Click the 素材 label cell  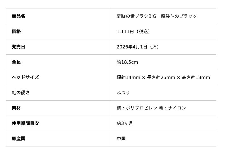point(16,108)
